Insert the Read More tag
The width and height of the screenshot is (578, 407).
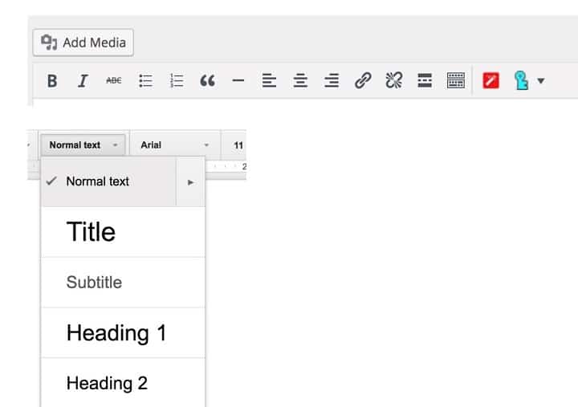click(425, 80)
